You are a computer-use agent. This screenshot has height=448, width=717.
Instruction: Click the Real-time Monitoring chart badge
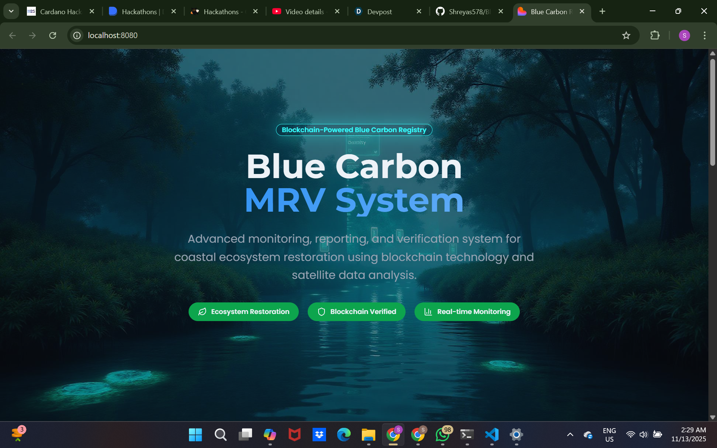click(x=467, y=312)
